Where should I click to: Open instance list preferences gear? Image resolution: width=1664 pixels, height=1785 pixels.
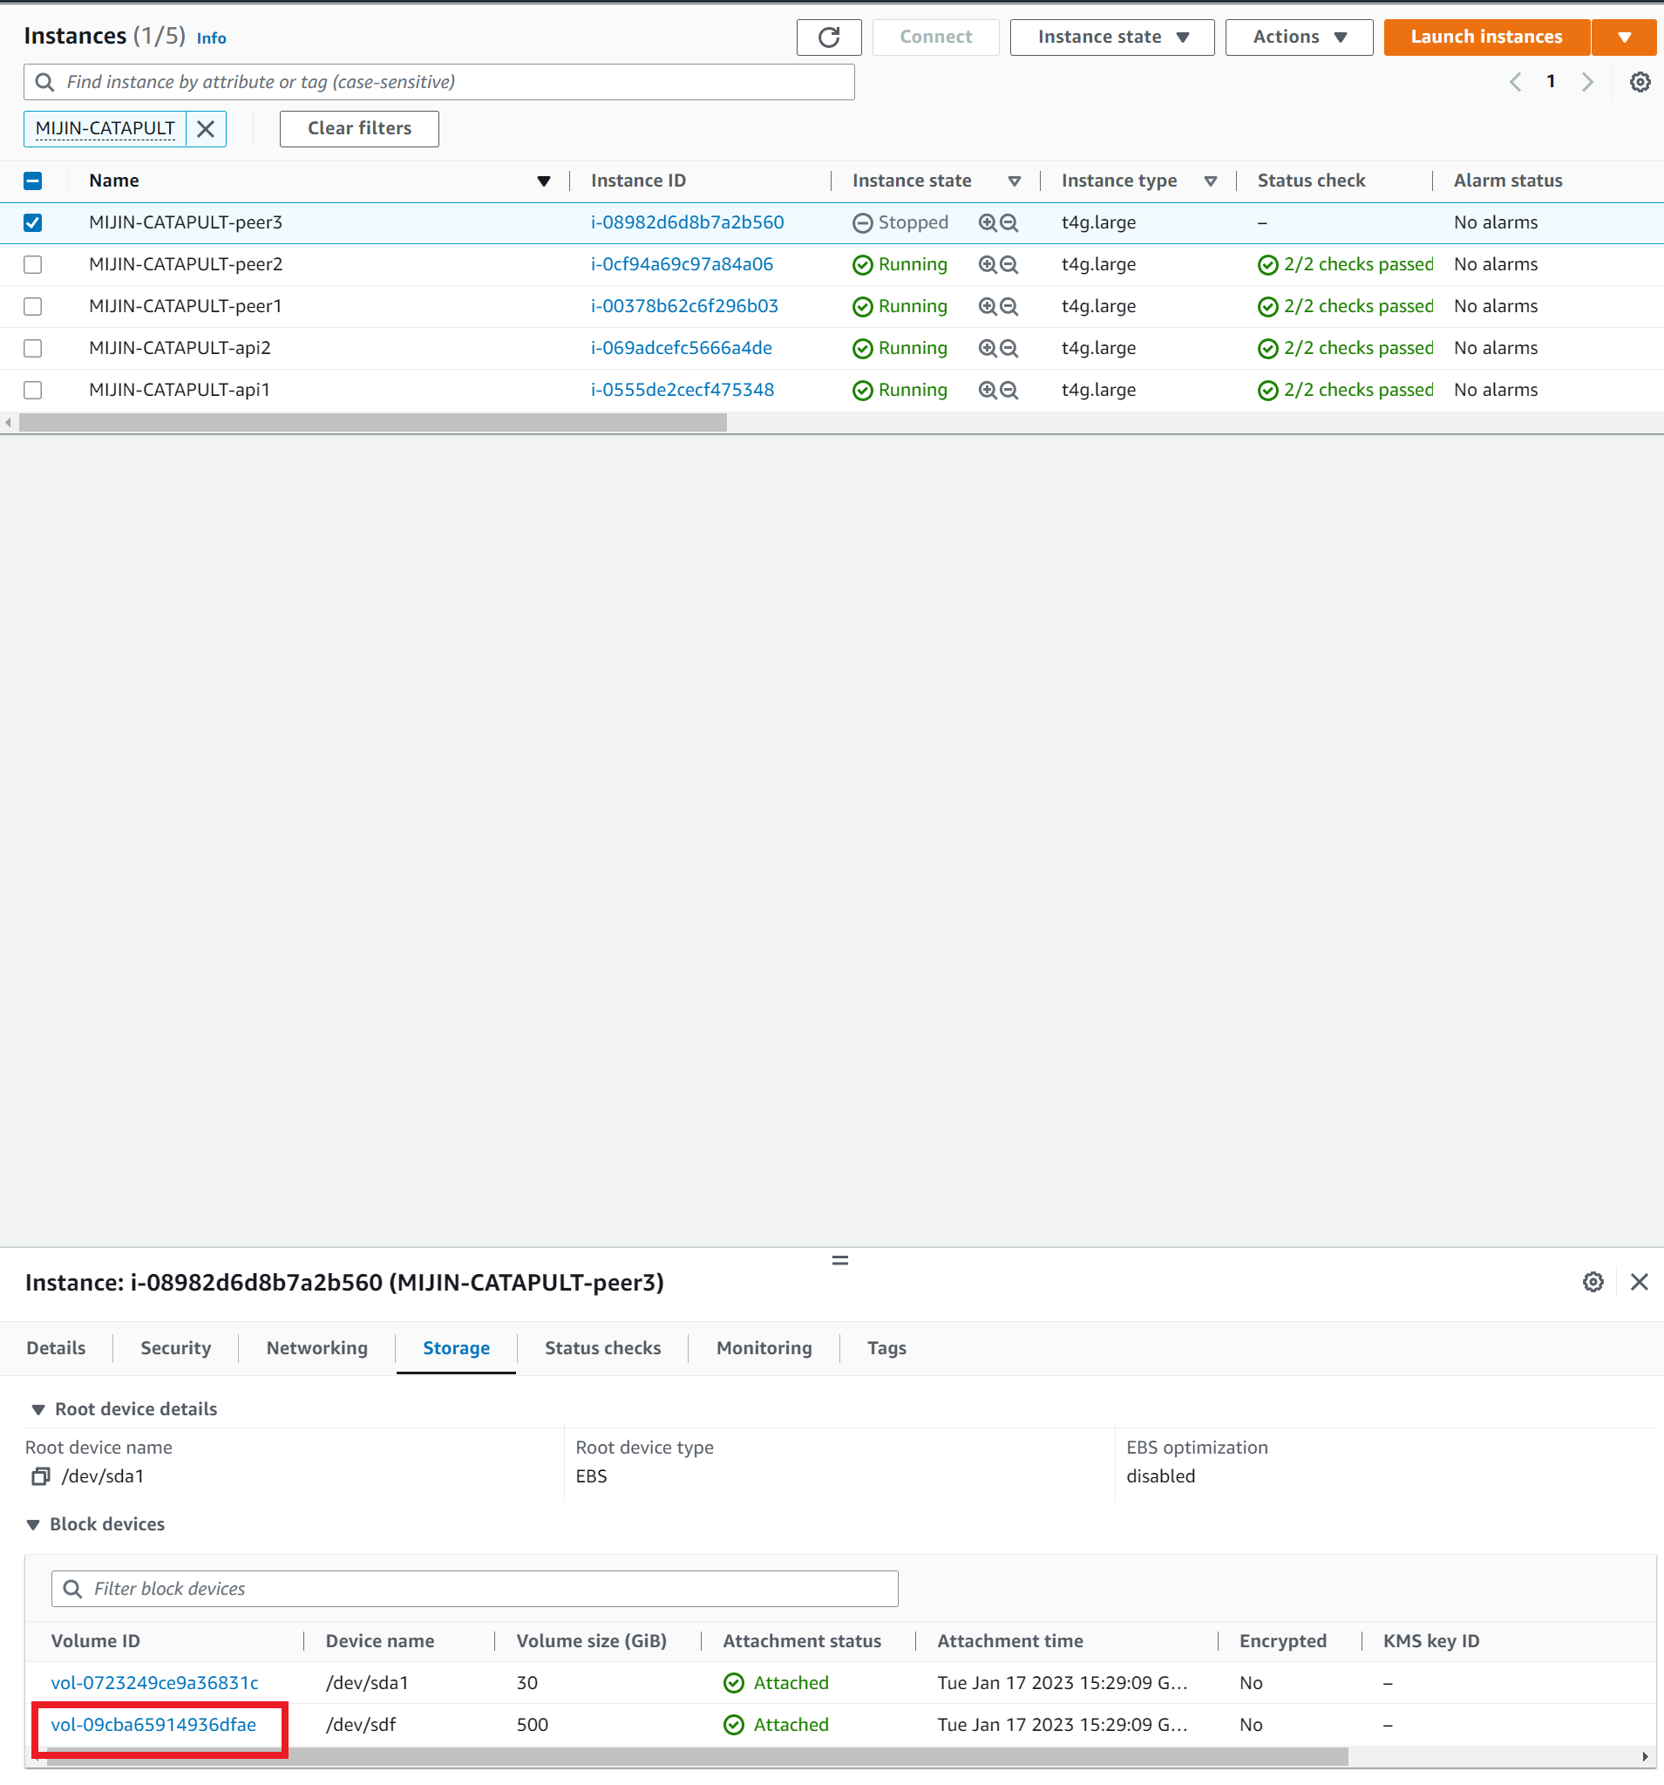[1640, 82]
